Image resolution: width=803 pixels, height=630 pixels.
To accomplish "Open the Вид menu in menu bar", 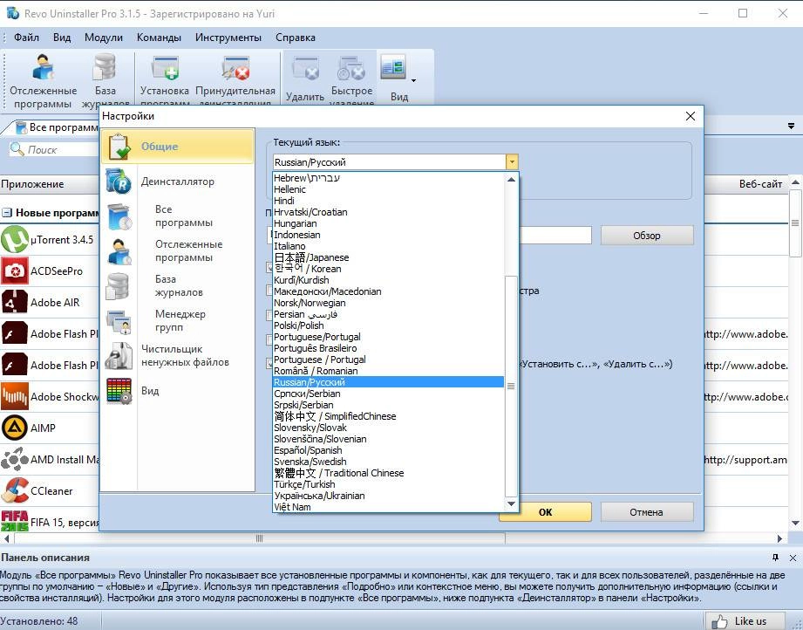I will click(x=62, y=38).
